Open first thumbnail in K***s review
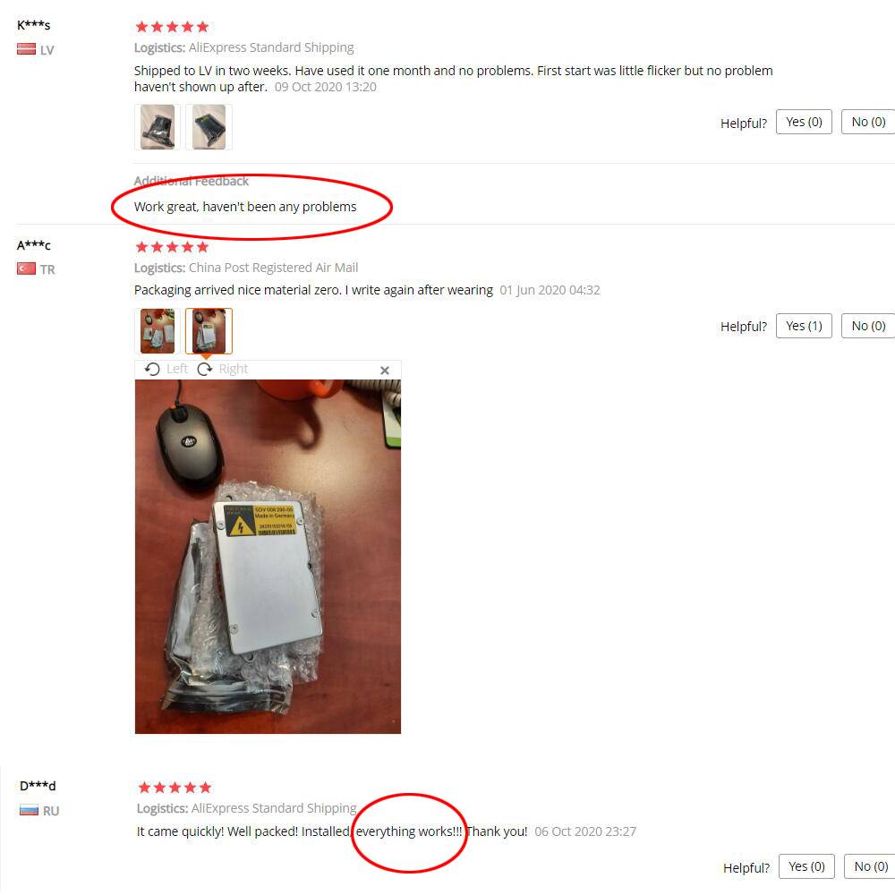 157,127
